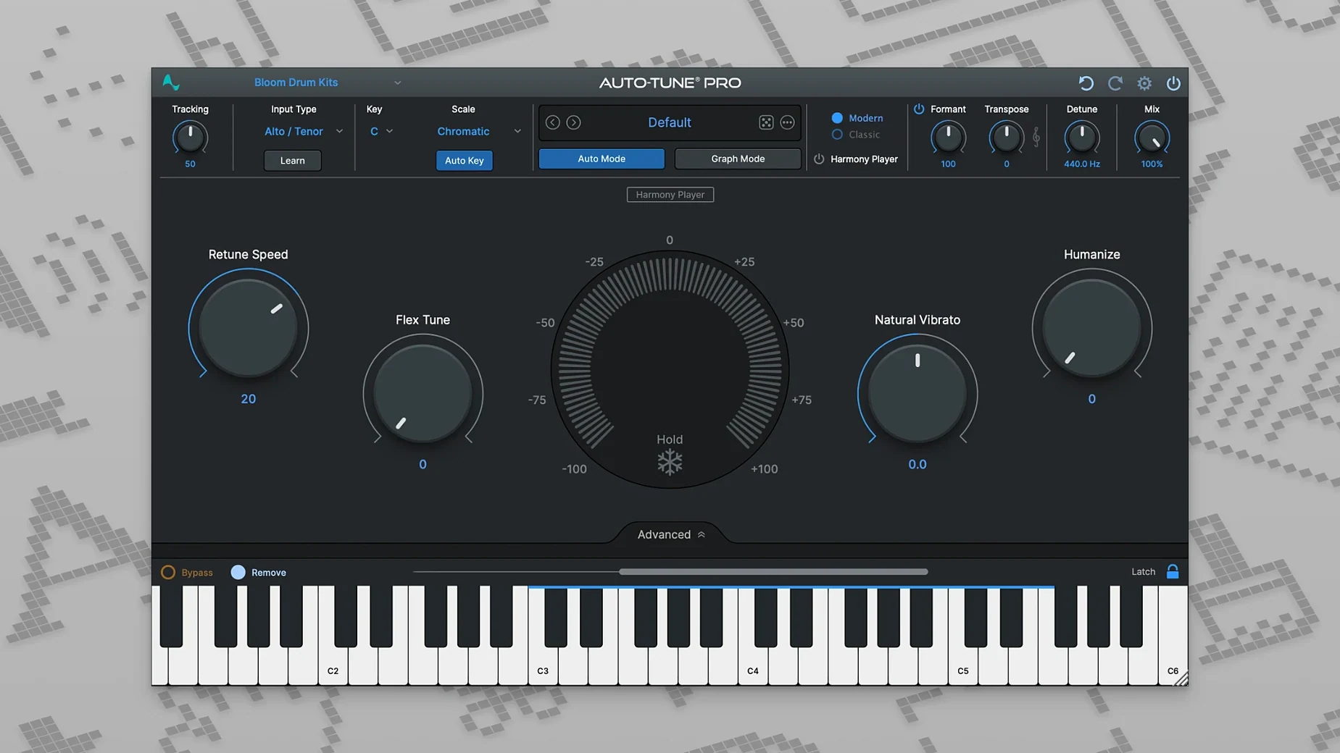Viewport: 1340px width, 753px height.
Task: Collapse the Advanced panel expander
Action: coord(670,534)
